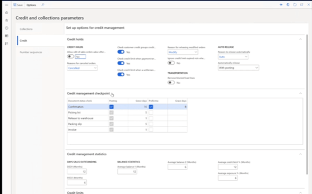Collapse the Credit holds section chevron

(300, 39)
